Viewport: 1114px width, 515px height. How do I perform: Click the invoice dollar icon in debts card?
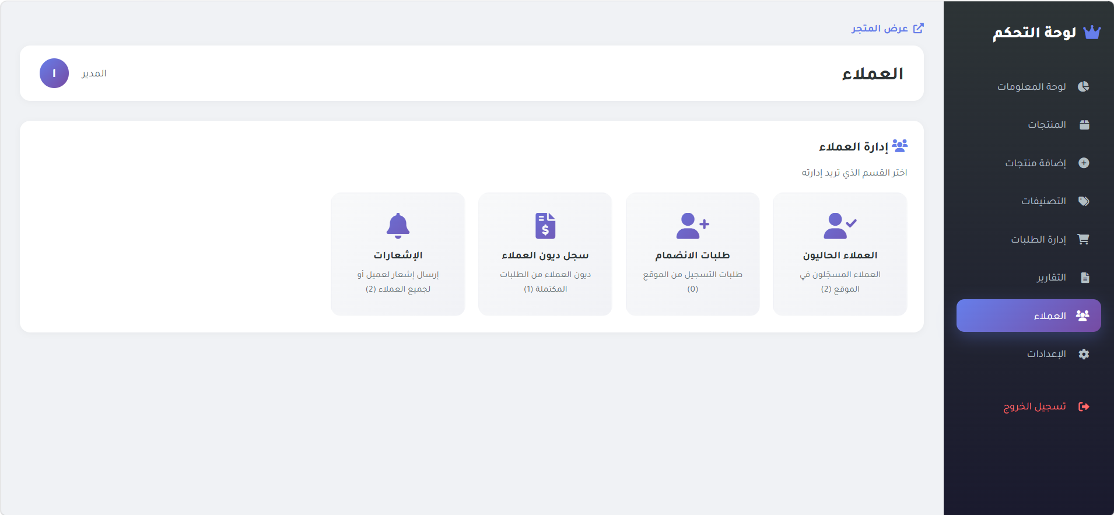click(x=545, y=226)
